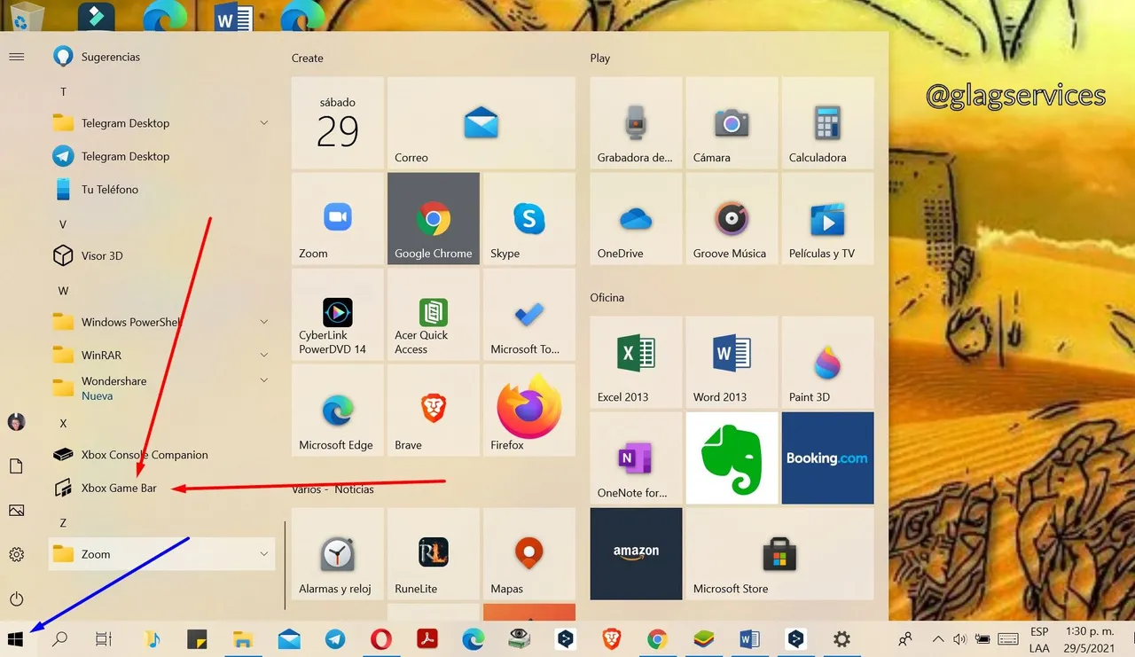
Task: Click the app list scrollbar in Start menu
Action: (285, 565)
